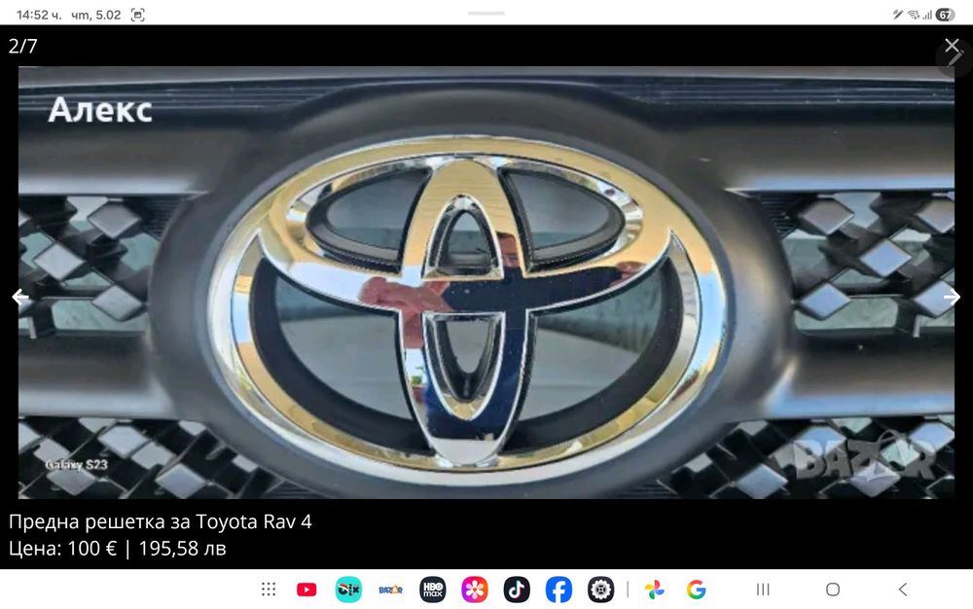Tap the back navigation button
The image size is (973, 609).
tap(903, 590)
